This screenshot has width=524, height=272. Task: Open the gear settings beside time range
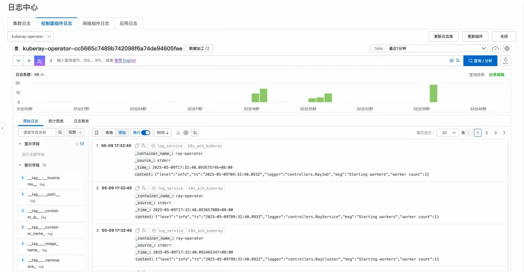coord(507,48)
